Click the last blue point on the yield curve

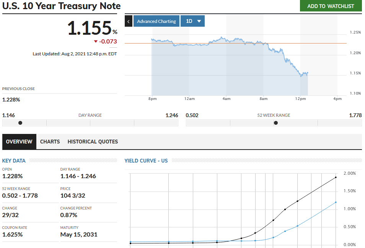(336, 202)
